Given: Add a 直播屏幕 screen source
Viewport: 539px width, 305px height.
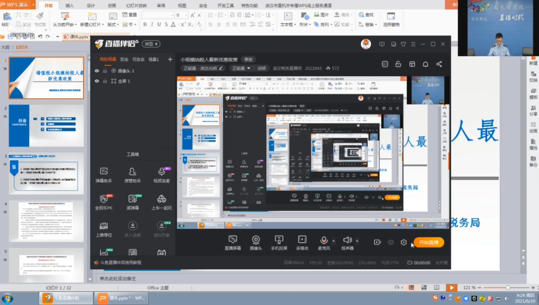Looking at the screenshot, I should coord(232,243).
